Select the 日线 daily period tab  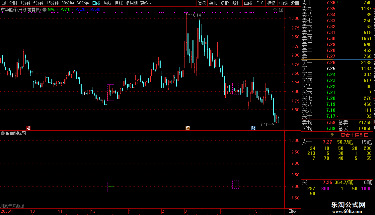click(96, 3)
